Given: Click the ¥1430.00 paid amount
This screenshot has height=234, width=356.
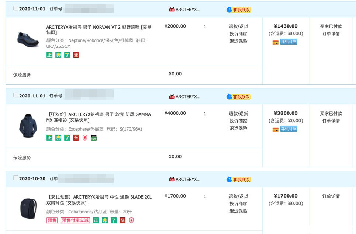Looking at the screenshot, I should click(x=286, y=26).
